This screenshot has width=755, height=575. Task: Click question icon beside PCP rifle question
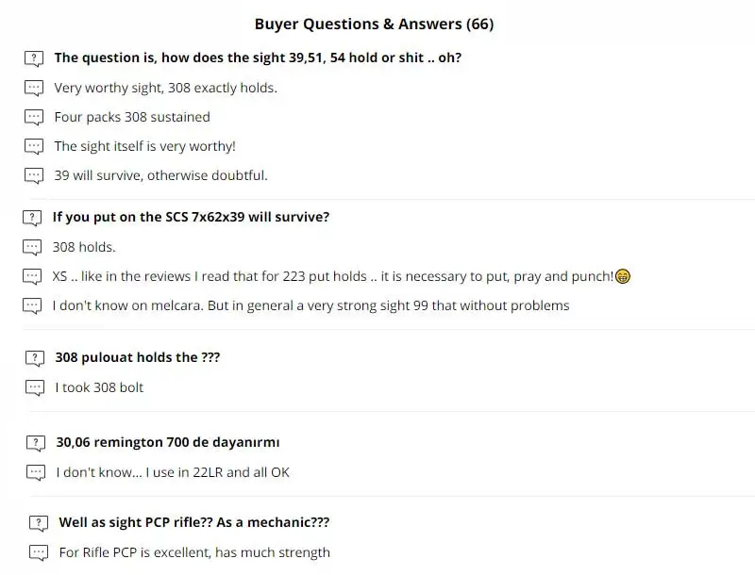(x=39, y=523)
